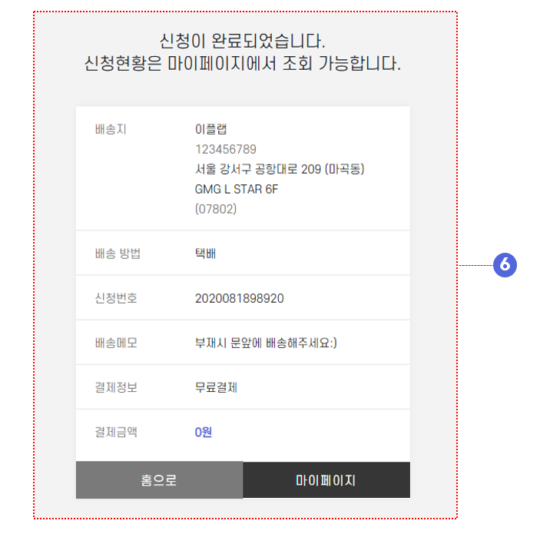Click the GMG L STAR 6F text
The height and width of the screenshot is (534, 540).
pyautogui.click(x=237, y=189)
